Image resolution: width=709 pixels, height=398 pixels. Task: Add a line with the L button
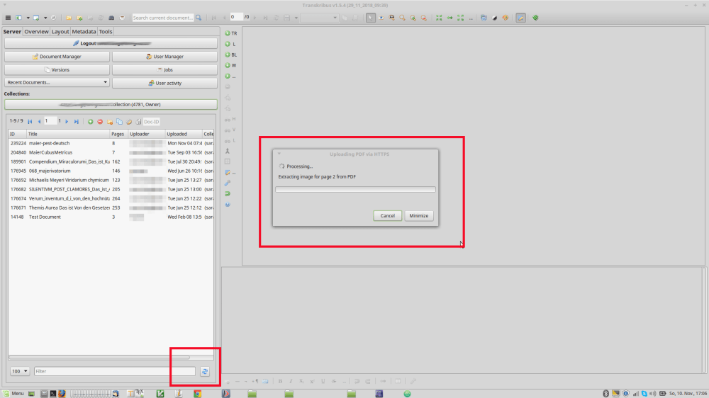coord(230,44)
